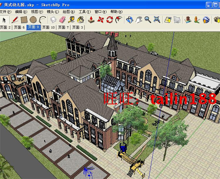220x179 pixels.
Task: Minimize the SketchUp Pro window
Action: 209,5
